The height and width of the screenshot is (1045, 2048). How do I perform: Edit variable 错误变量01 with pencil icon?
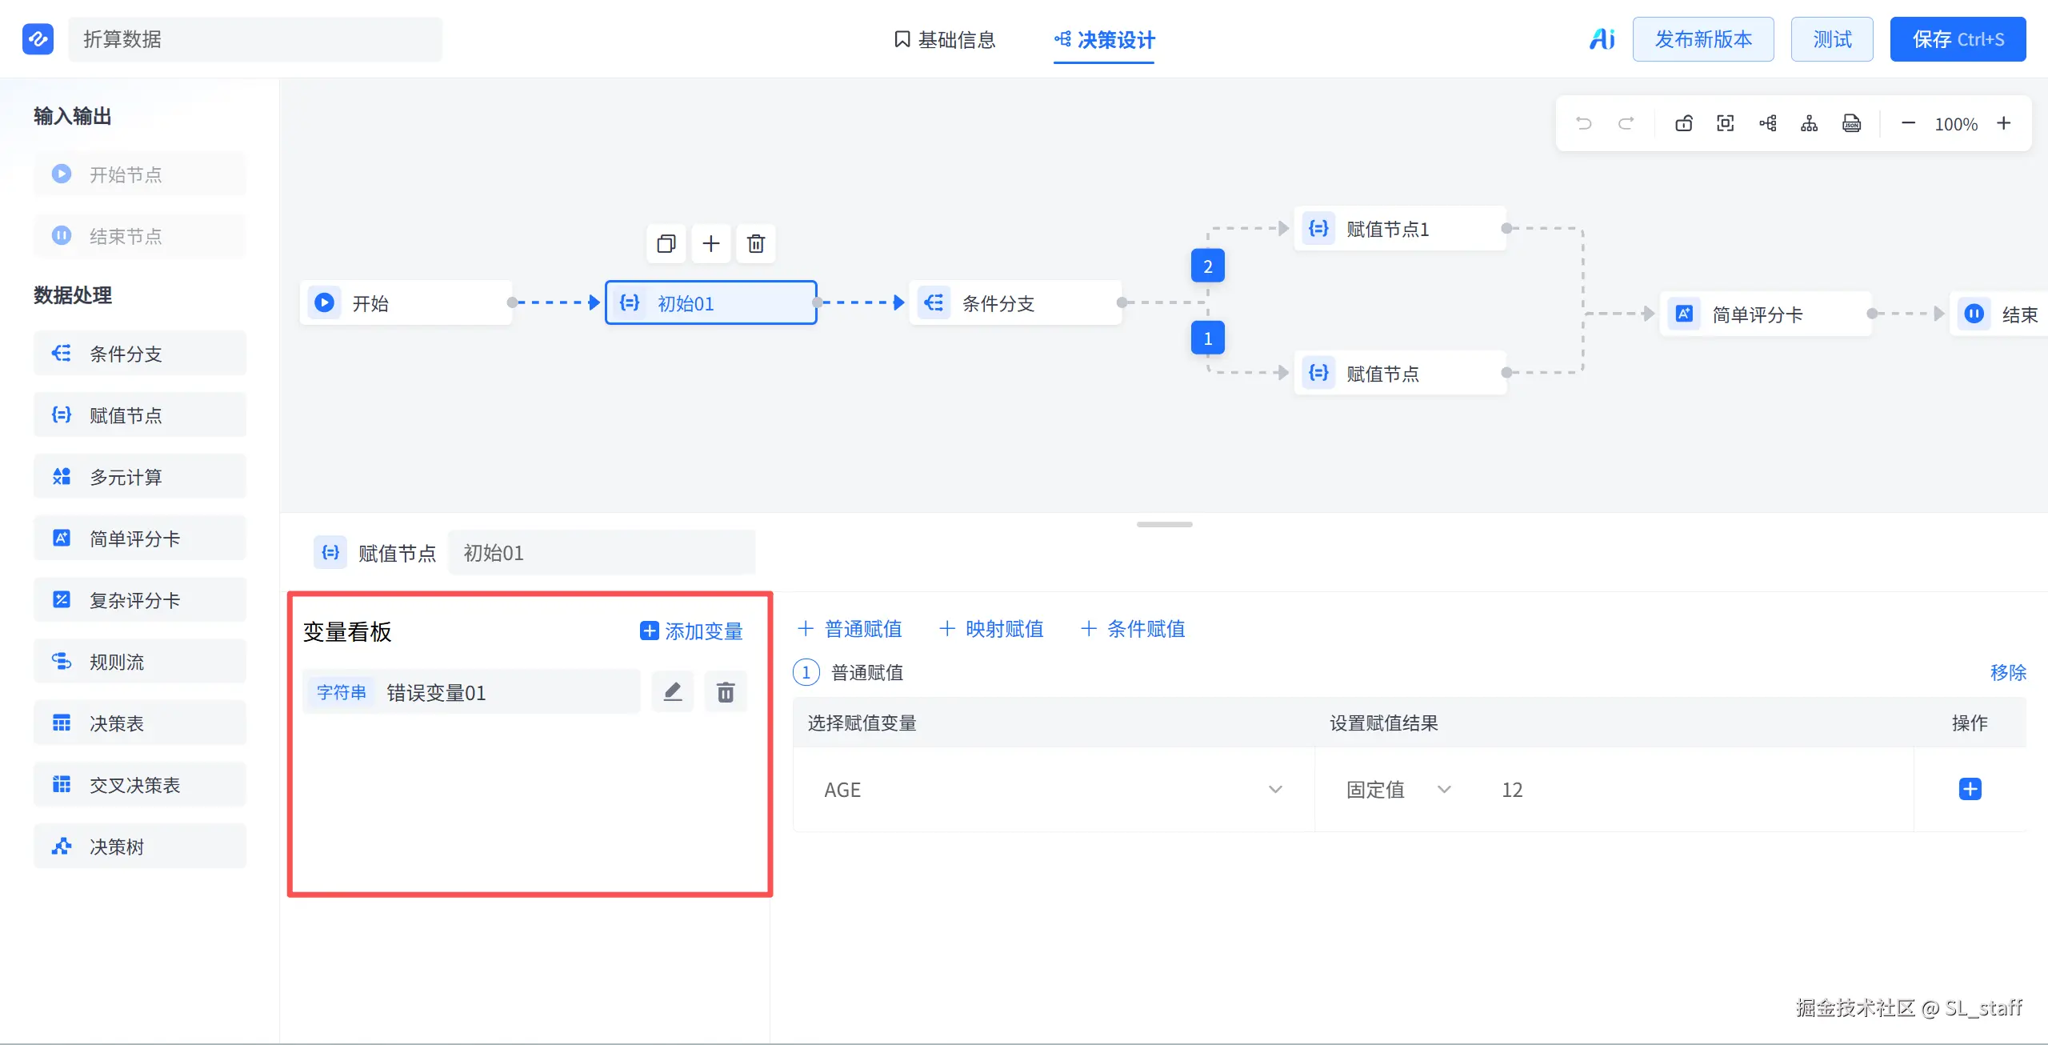673,692
